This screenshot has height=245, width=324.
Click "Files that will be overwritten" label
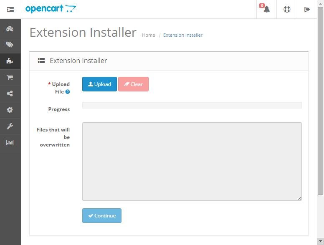tap(53, 137)
